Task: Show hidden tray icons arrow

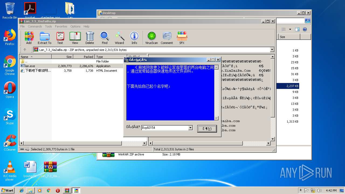Action: [301, 190]
